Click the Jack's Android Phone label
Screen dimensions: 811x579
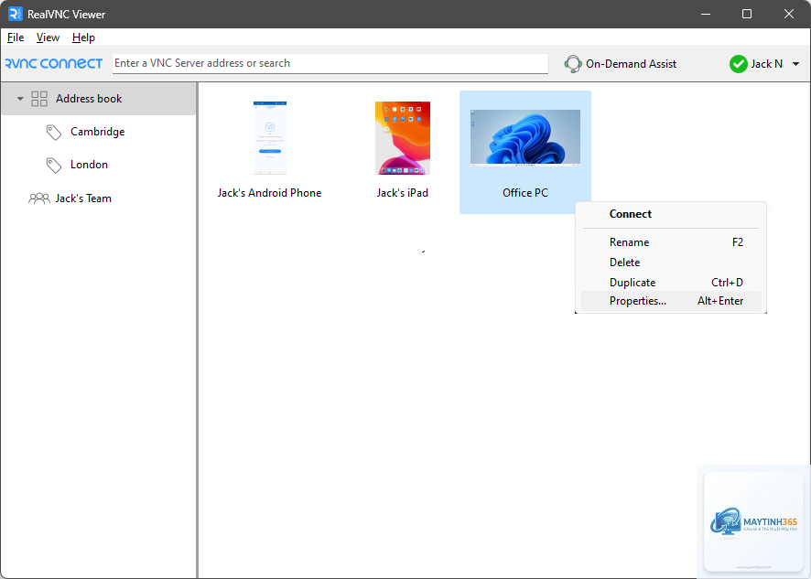(269, 193)
